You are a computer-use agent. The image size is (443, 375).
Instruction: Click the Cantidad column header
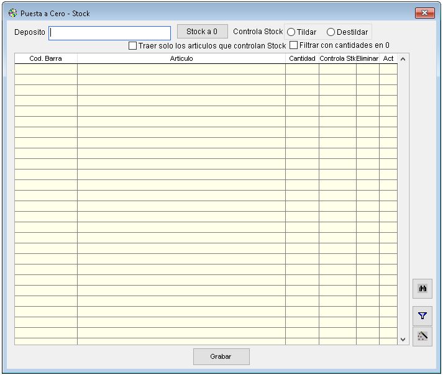coord(302,58)
